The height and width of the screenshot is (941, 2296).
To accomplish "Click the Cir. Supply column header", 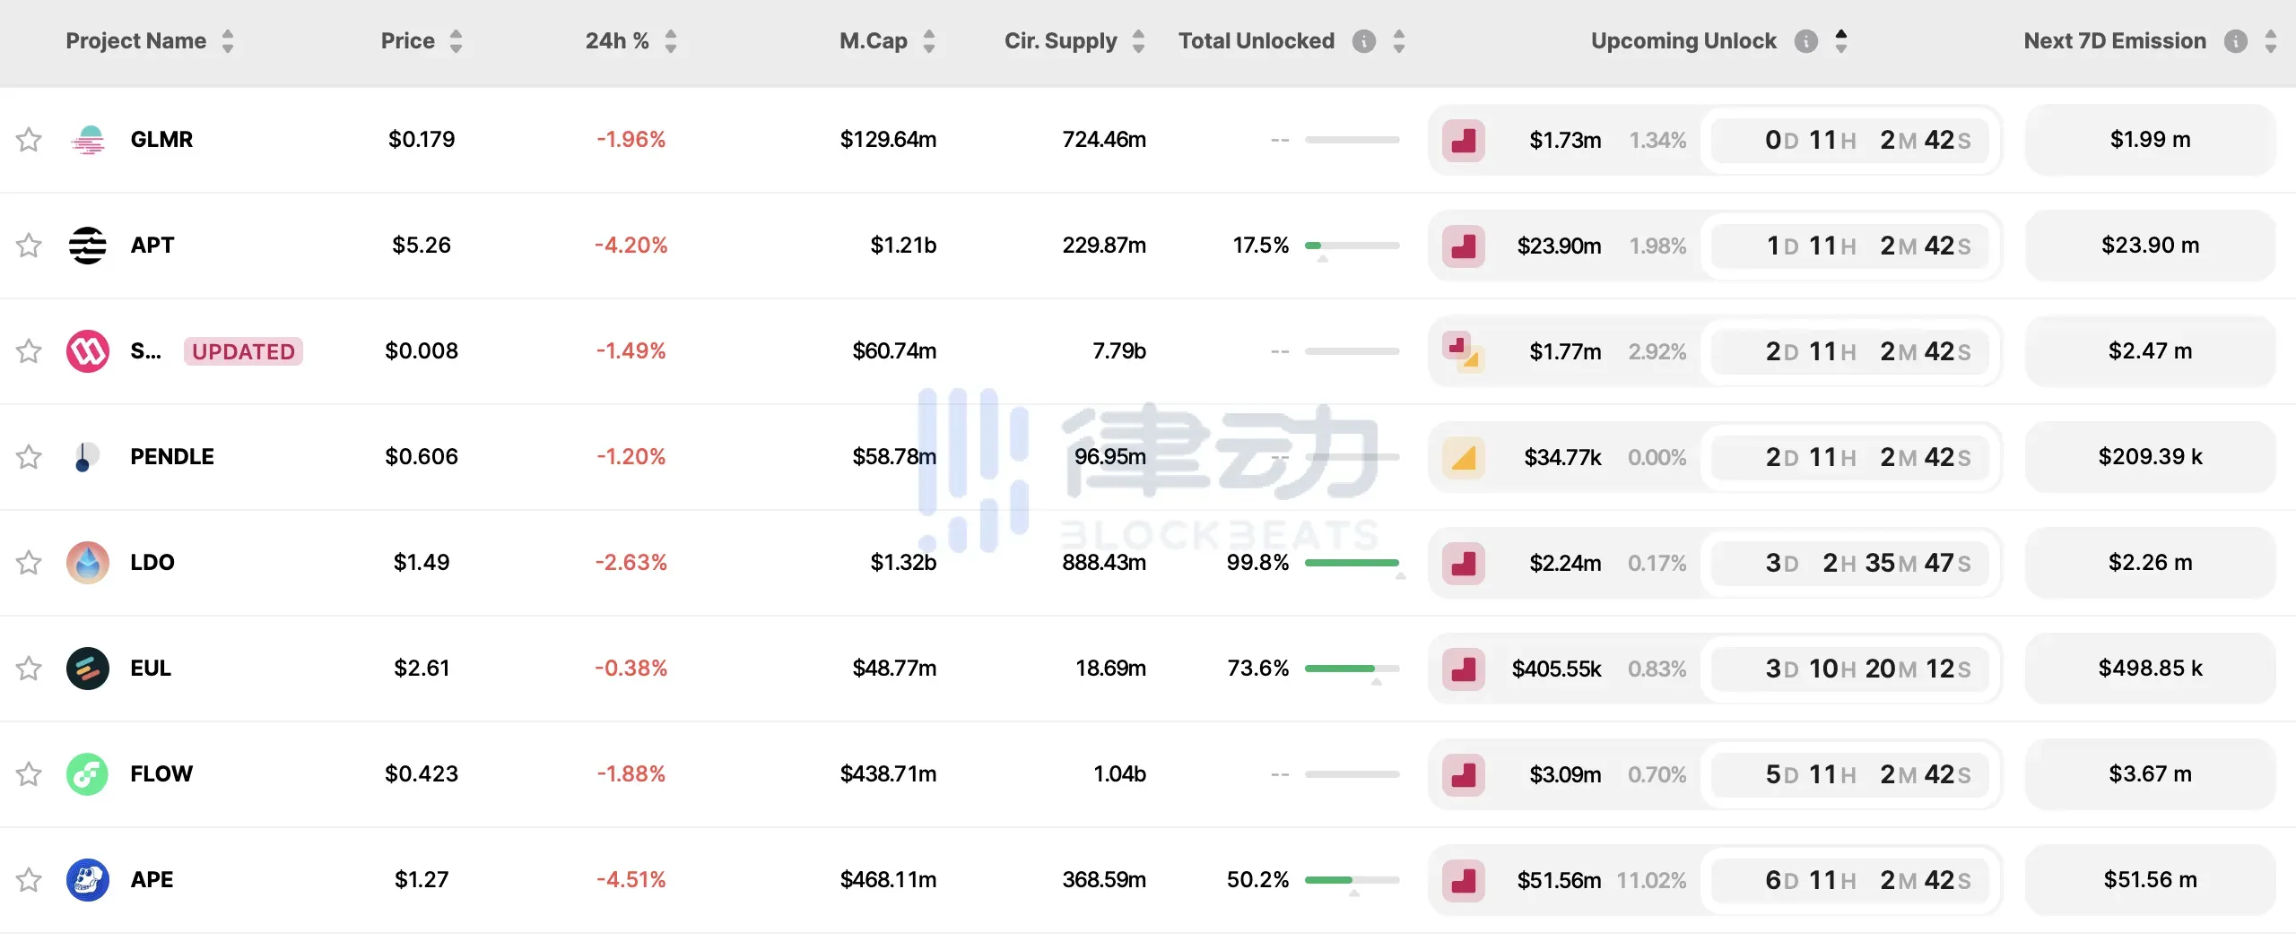I will pos(1060,41).
